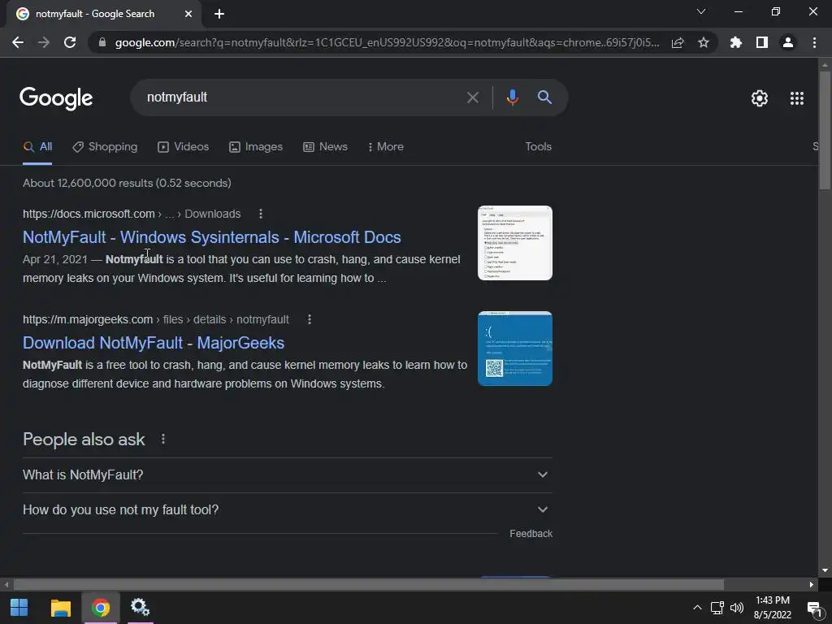Open Chrome extensions puzzle icon
The height and width of the screenshot is (624, 832).
point(735,42)
